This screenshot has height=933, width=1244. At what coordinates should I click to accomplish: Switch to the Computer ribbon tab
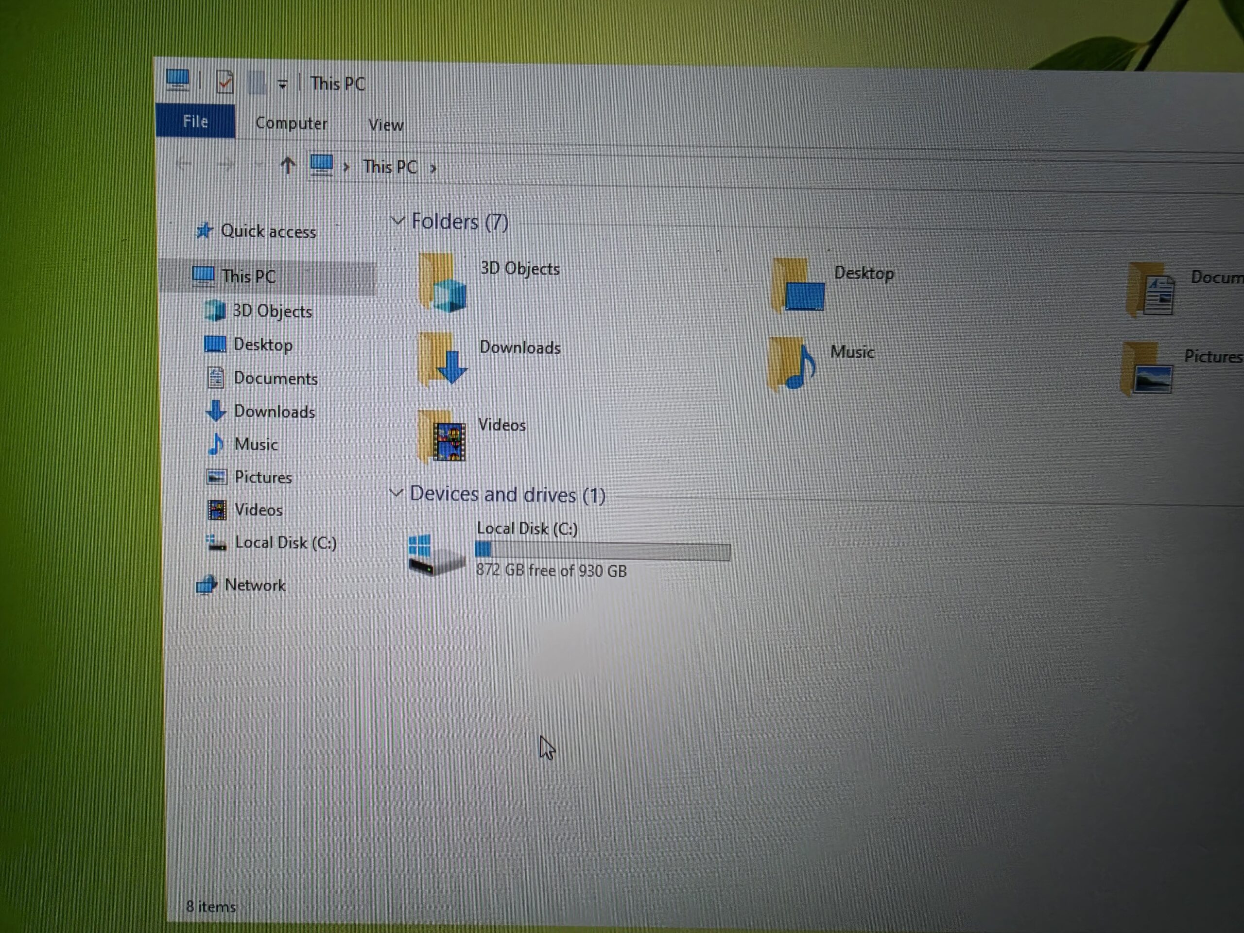point(291,123)
